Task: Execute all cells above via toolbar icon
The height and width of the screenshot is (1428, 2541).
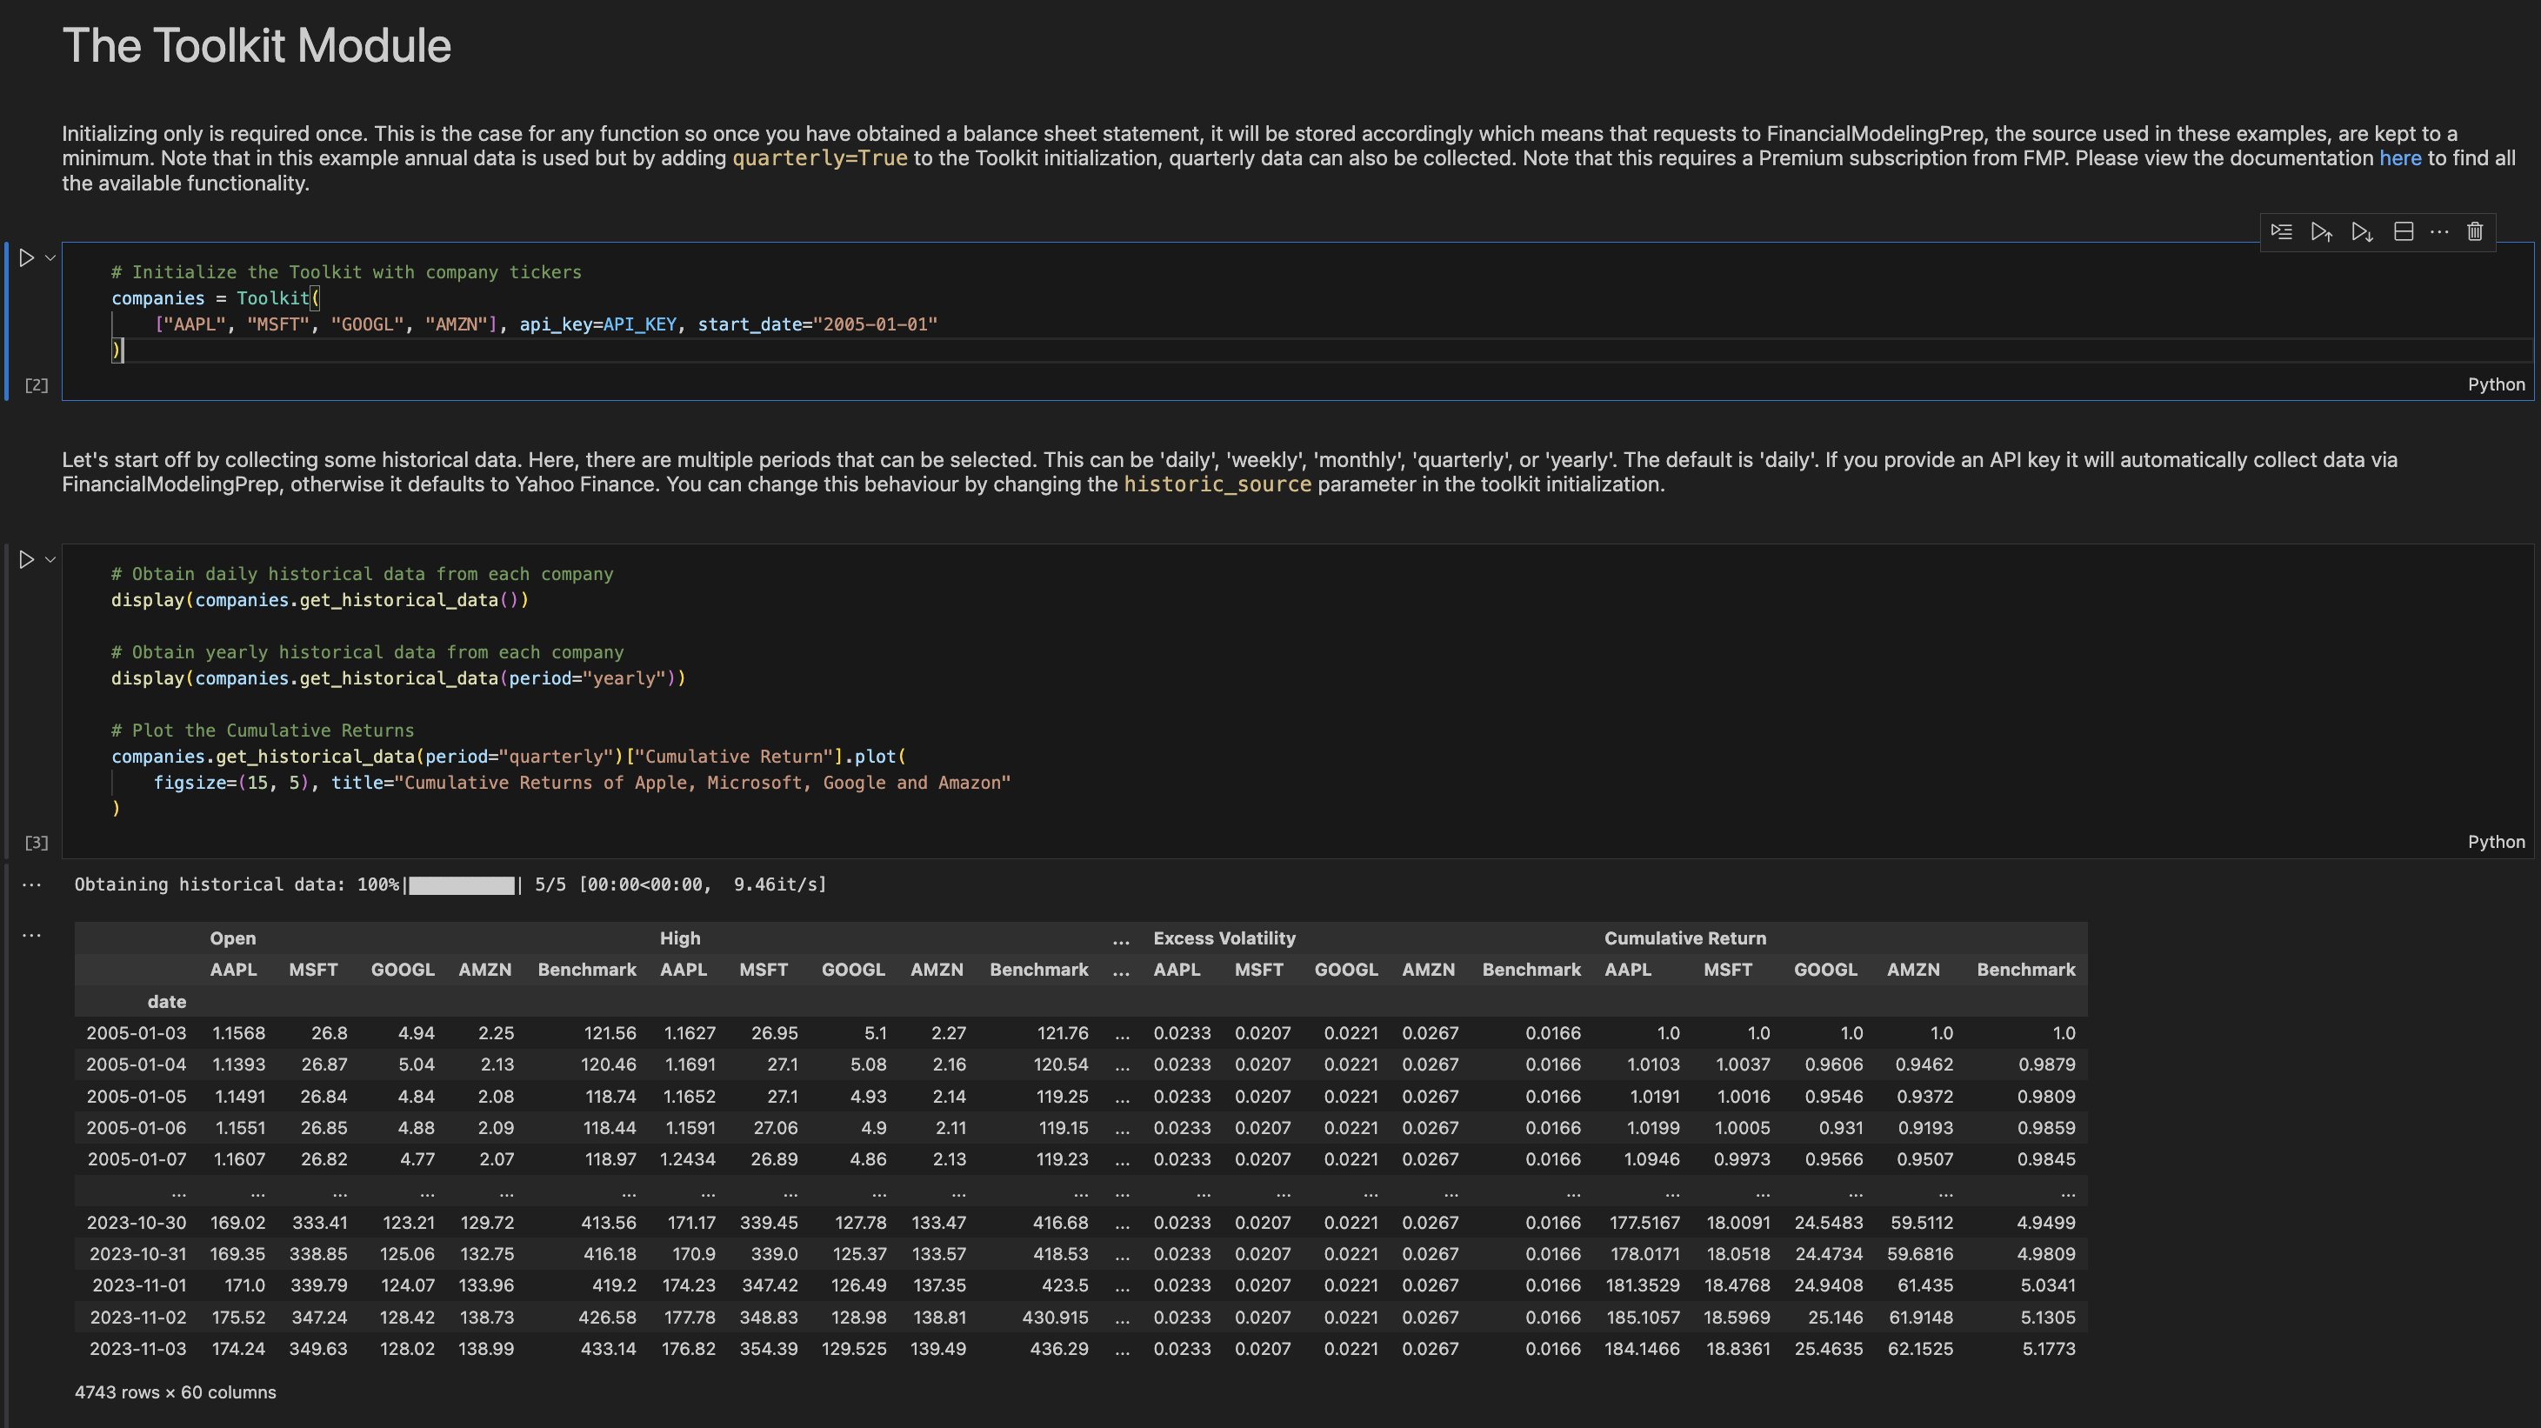Action: [x=2321, y=231]
